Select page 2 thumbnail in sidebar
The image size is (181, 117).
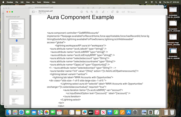point(17,54)
